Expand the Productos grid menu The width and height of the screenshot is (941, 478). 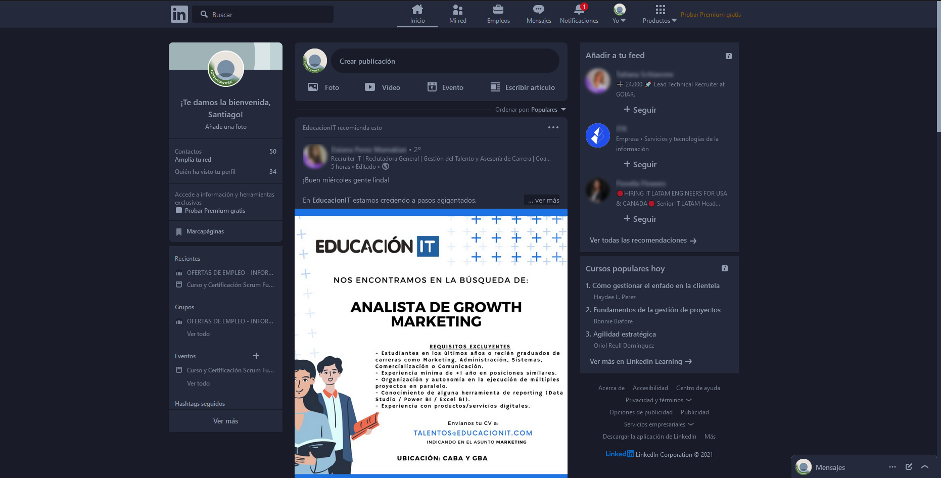click(x=660, y=14)
